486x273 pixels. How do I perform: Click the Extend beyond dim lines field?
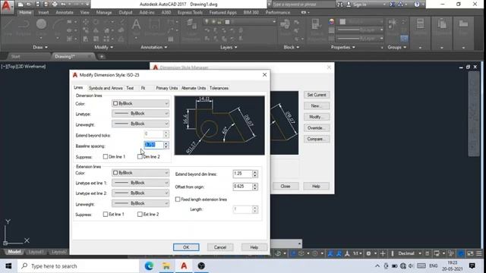(x=242, y=174)
